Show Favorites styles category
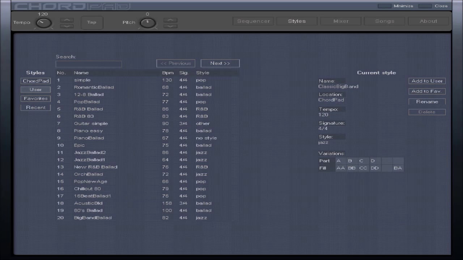Image resolution: width=463 pixels, height=260 pixels. point(36,99)
